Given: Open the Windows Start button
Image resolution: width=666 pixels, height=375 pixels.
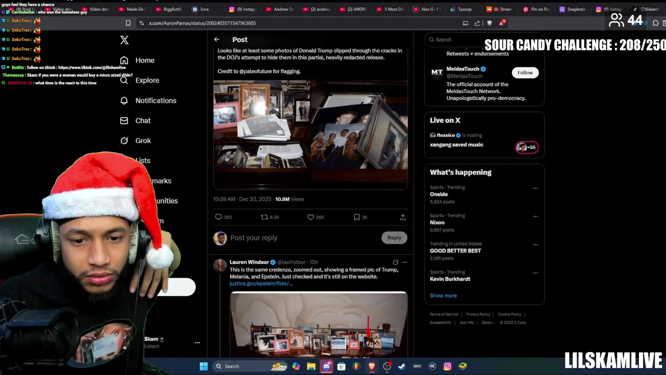Looking at the screenshot, I should coord(203,366).
